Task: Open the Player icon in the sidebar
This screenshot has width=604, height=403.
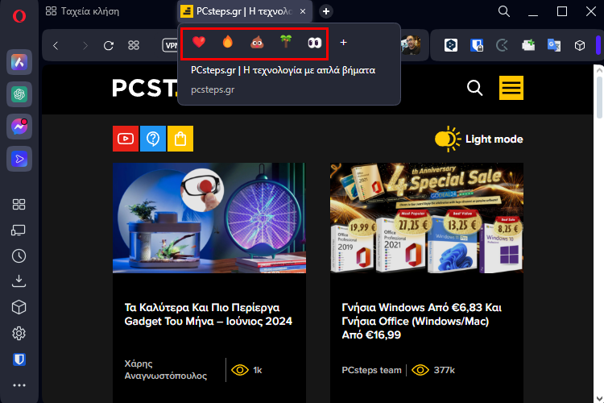Action: coord(19,159)
